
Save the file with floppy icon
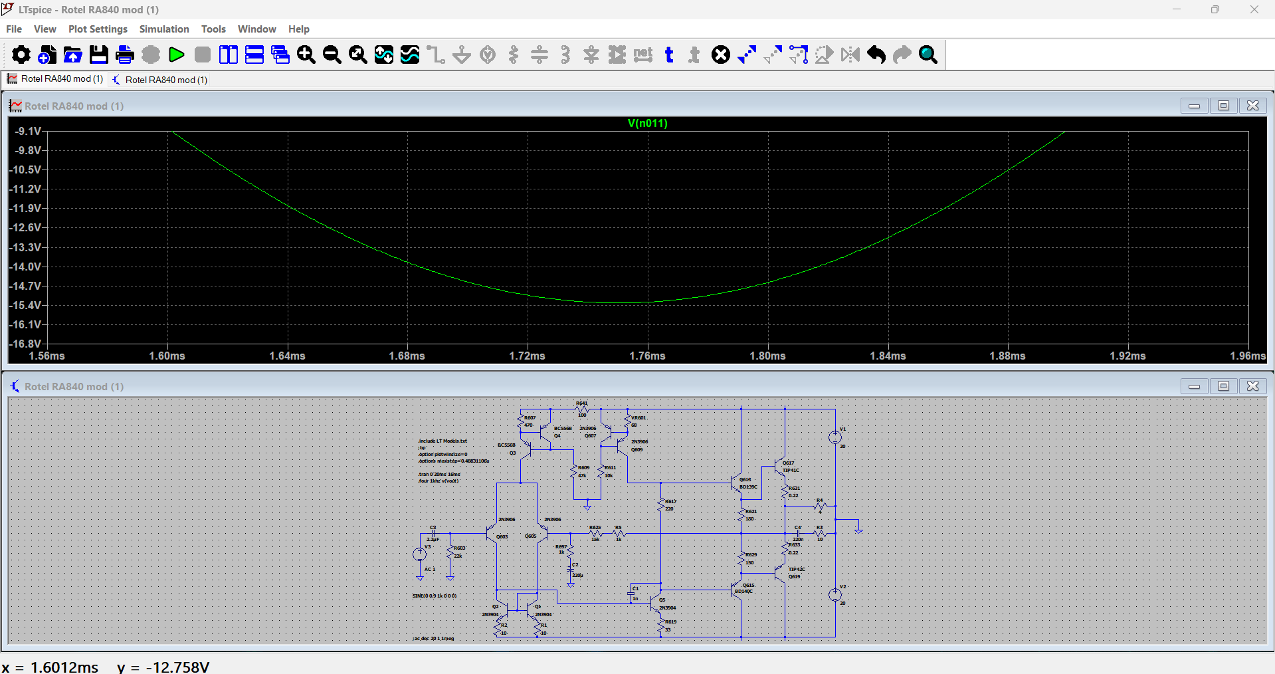pyautogui.click(x=98, y=55)
